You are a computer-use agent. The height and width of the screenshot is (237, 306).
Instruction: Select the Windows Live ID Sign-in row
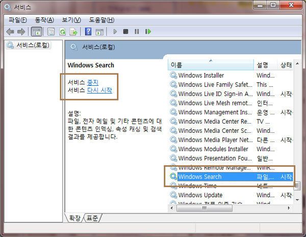pos(231,94)
